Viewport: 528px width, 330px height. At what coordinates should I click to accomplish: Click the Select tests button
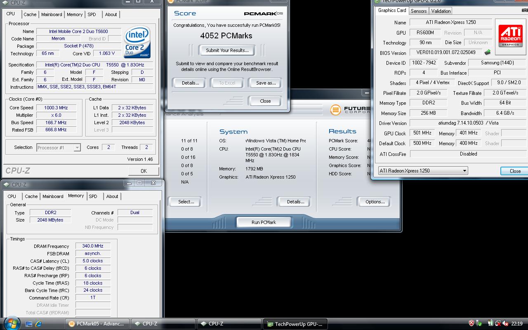coord(186,202)
